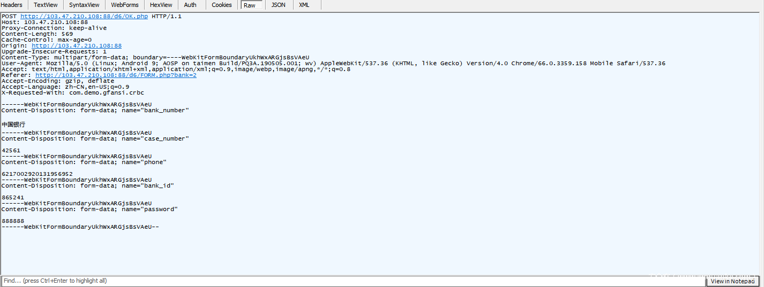Click into the Find search box

pyautogui.click(x=321, y=281)
